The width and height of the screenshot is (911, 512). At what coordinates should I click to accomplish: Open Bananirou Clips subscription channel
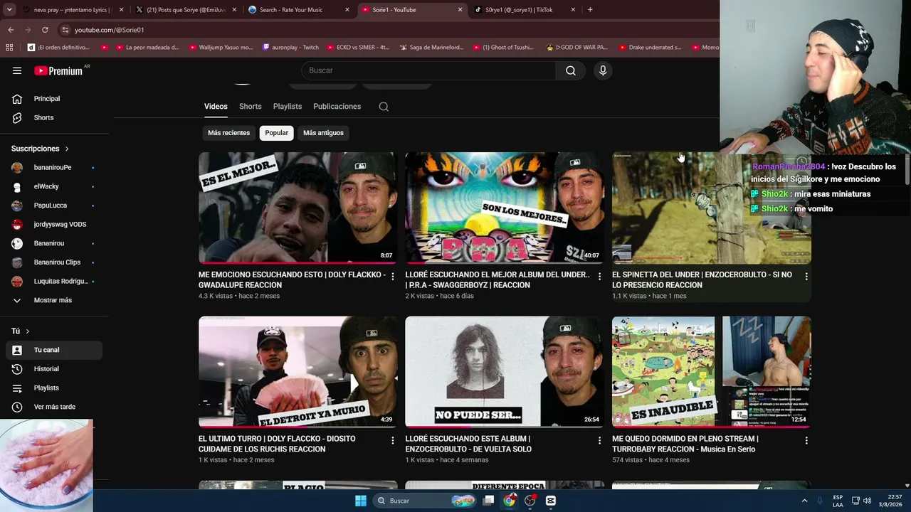click(54, 262)
